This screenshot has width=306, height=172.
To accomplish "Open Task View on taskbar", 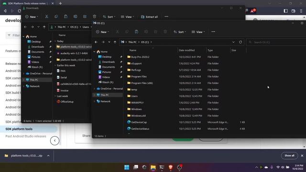I will (x=136, y=167).
